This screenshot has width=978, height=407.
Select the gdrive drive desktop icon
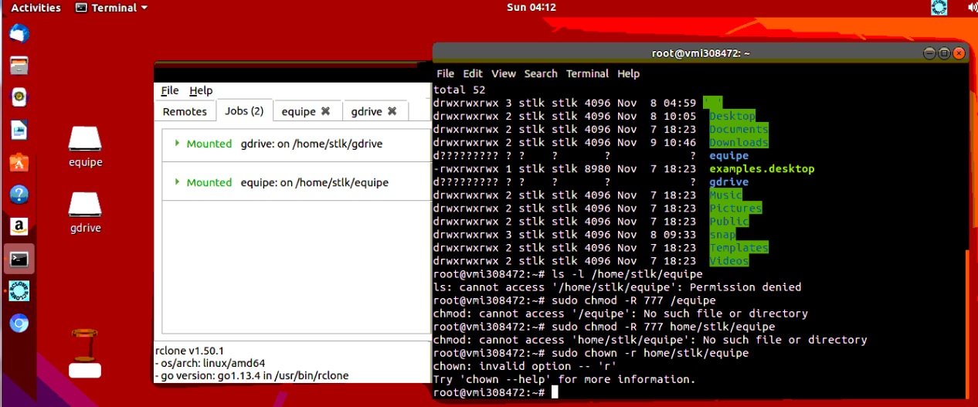(x=85, y=212)
